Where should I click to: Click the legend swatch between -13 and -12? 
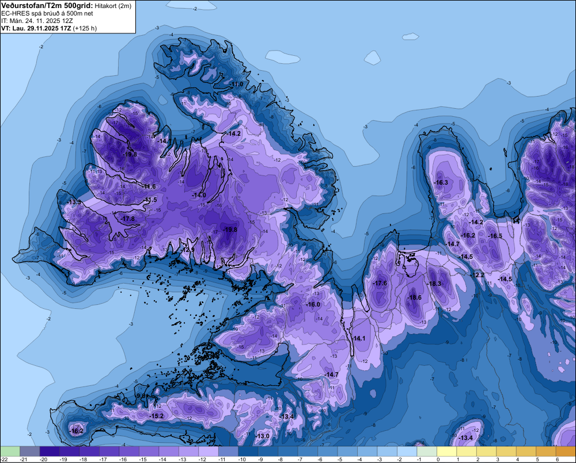point(188,451)
